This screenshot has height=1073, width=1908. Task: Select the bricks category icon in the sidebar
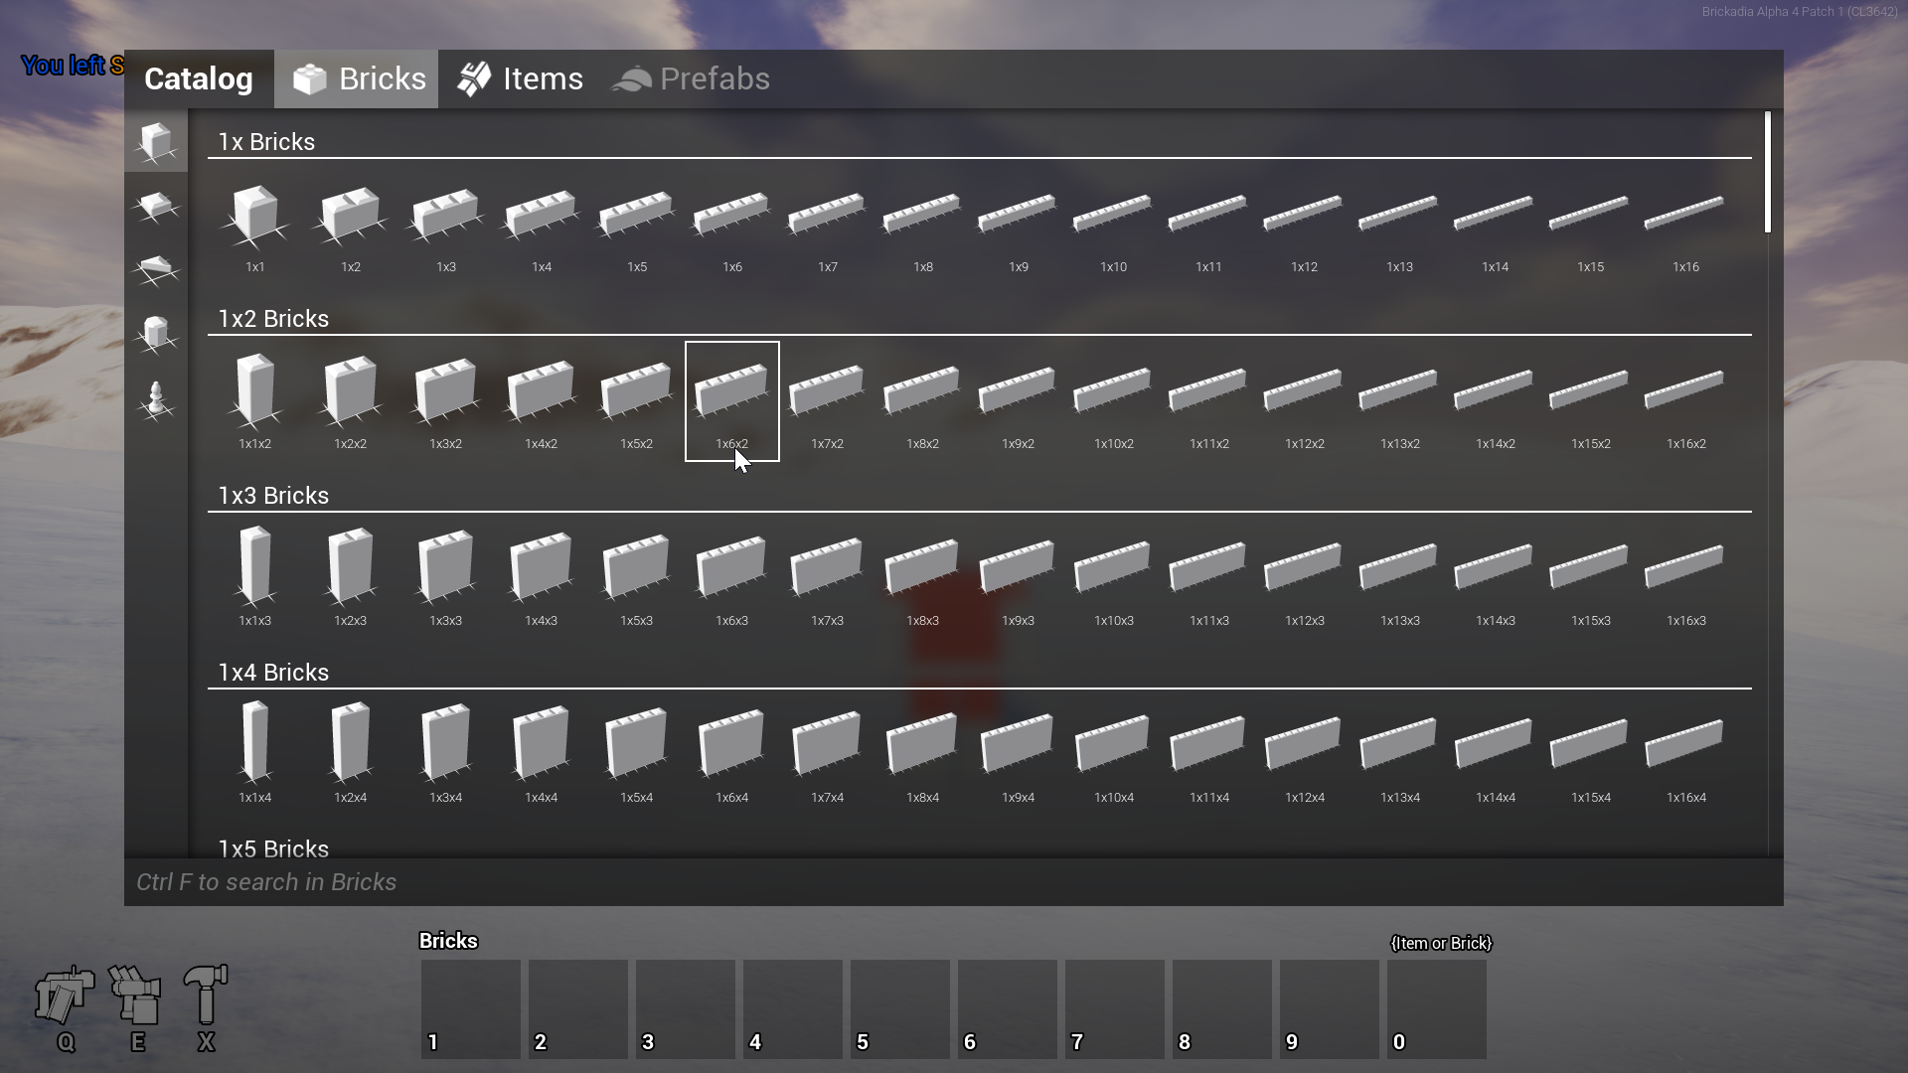(x=156, y=142)
